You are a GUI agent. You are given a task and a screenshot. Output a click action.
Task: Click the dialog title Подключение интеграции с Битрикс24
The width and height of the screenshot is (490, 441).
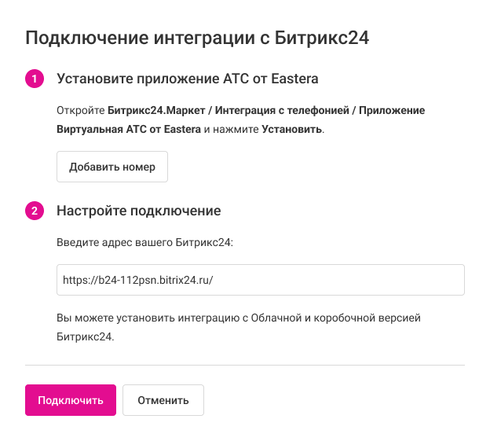(197, 37)
